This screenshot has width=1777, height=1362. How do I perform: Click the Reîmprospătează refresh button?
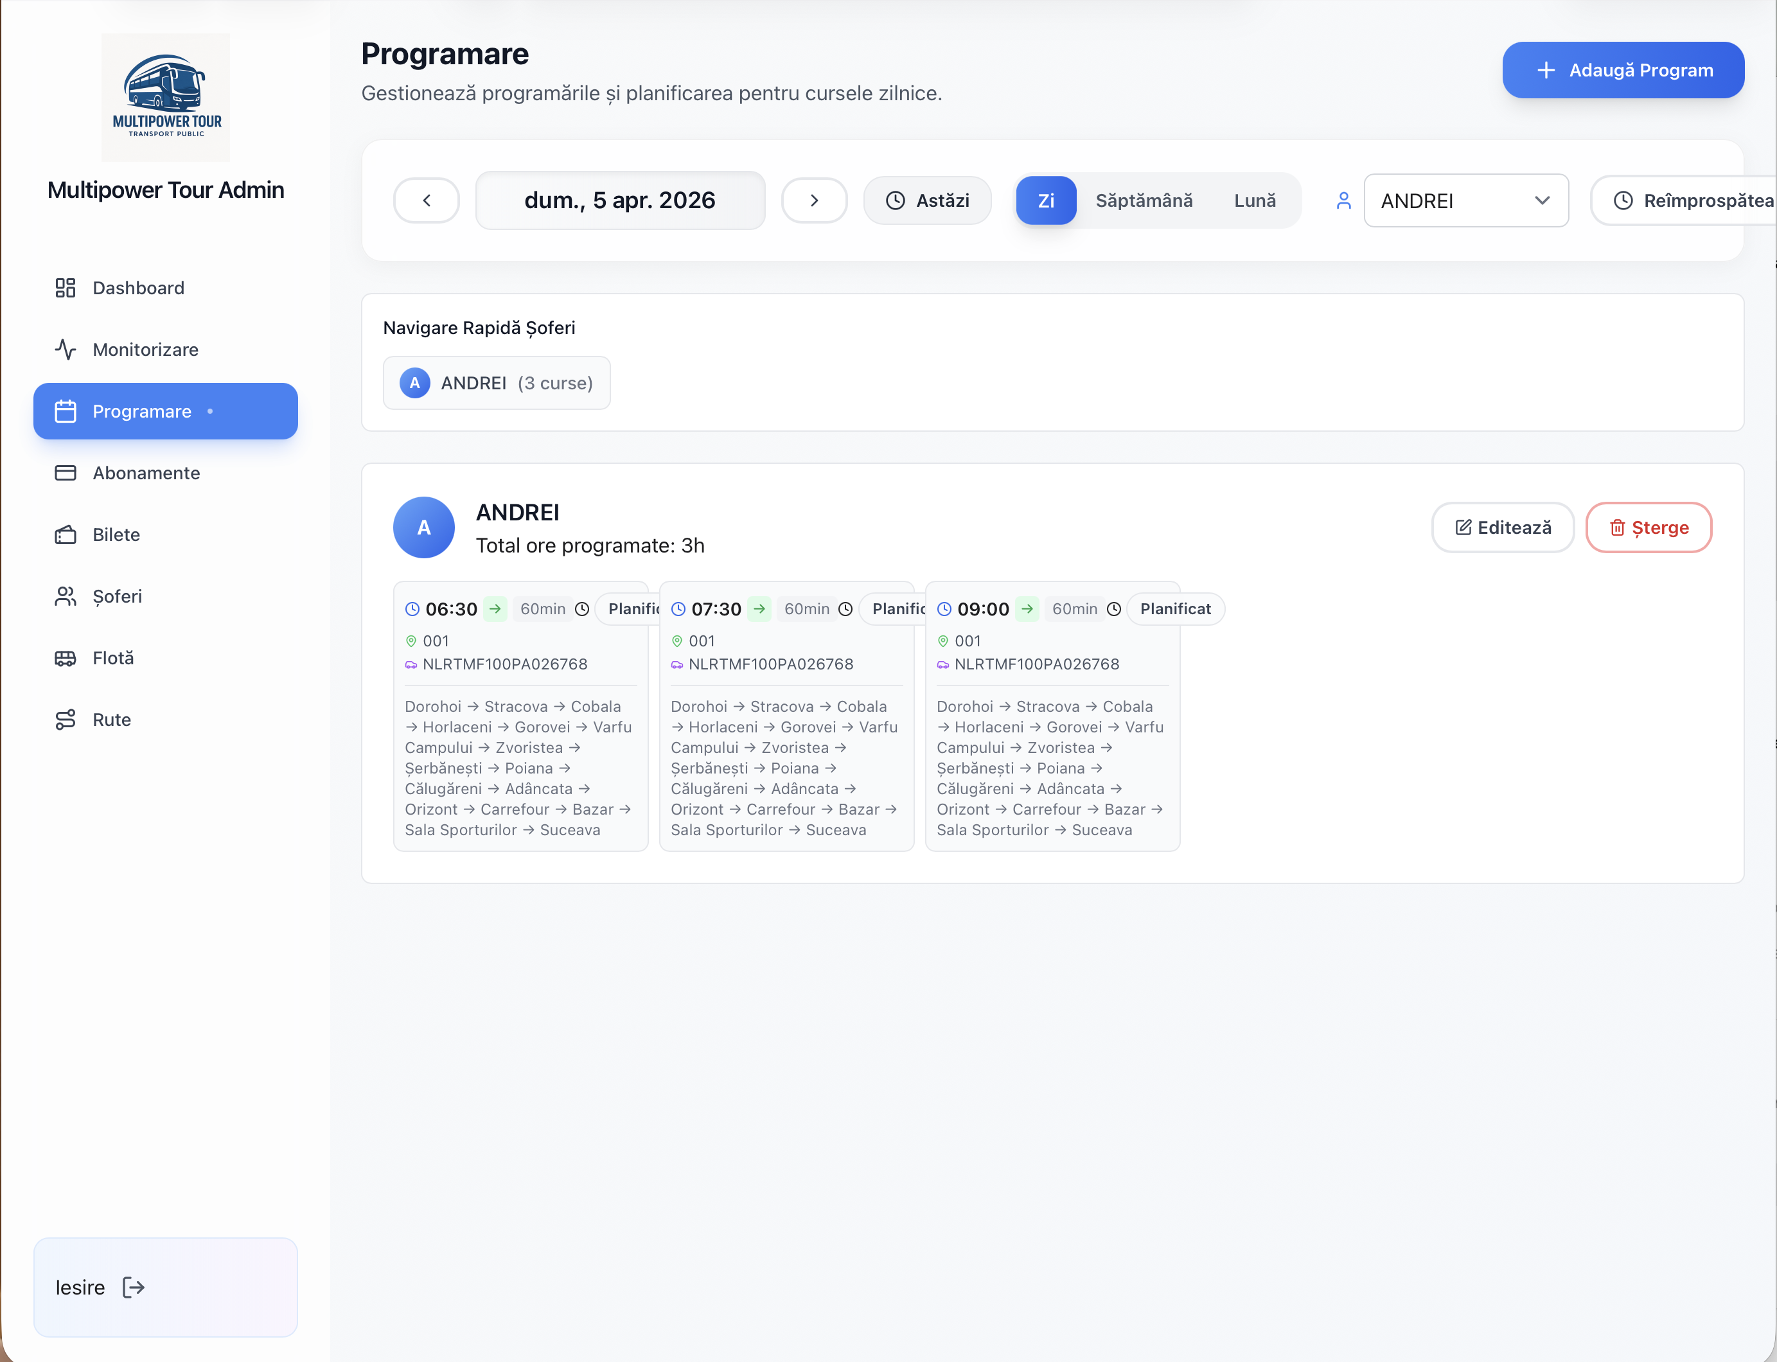pos(1684,200)
